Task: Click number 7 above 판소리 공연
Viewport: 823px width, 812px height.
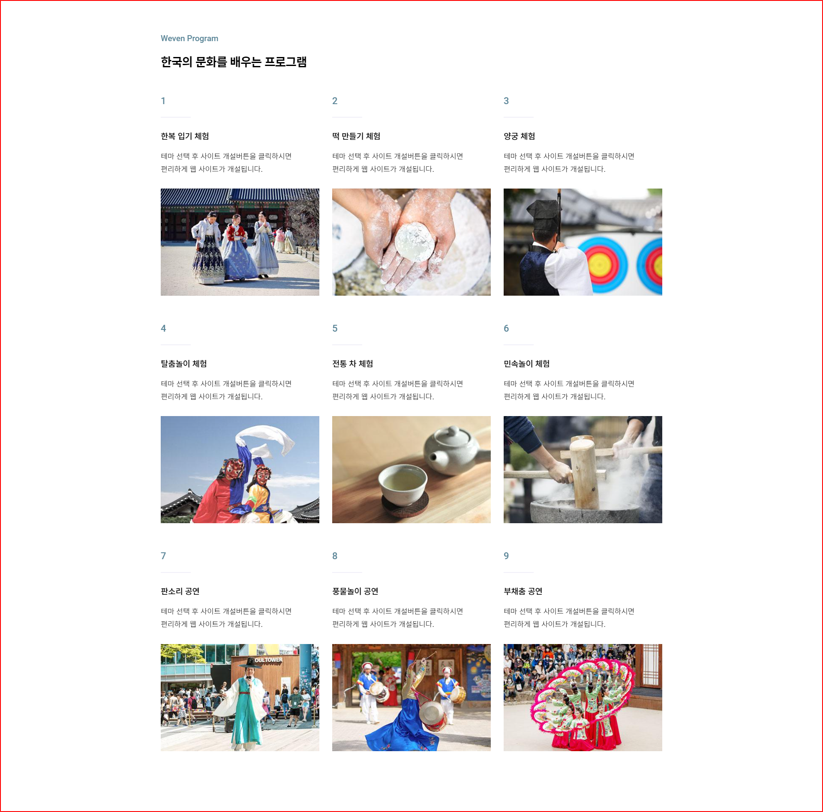Action: tap(163, 556)
